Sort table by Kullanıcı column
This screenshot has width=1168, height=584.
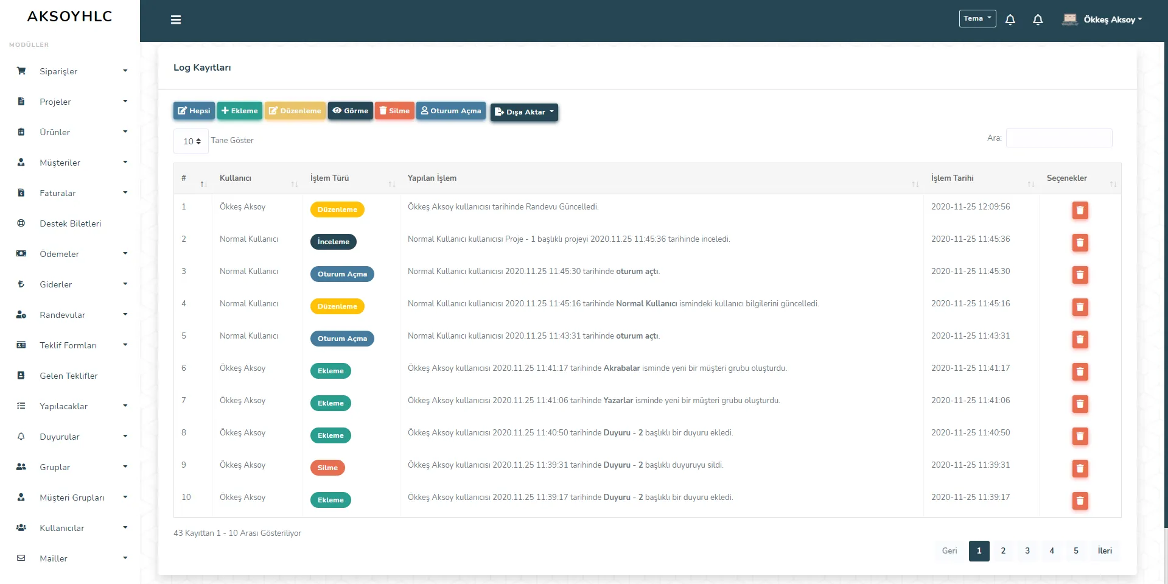point(257,178)
